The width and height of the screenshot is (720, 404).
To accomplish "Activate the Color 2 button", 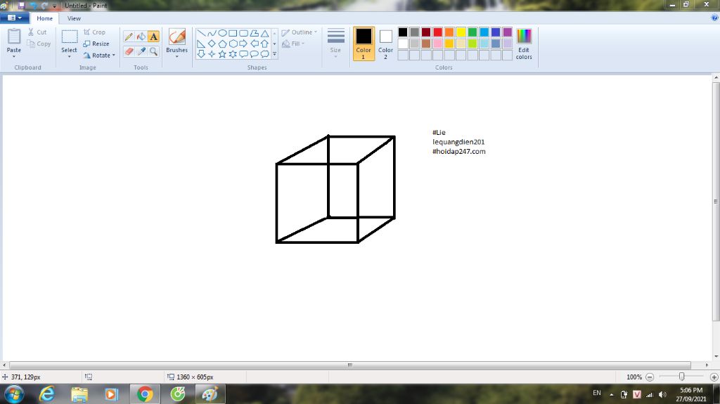I will click(x=386, y=44).
